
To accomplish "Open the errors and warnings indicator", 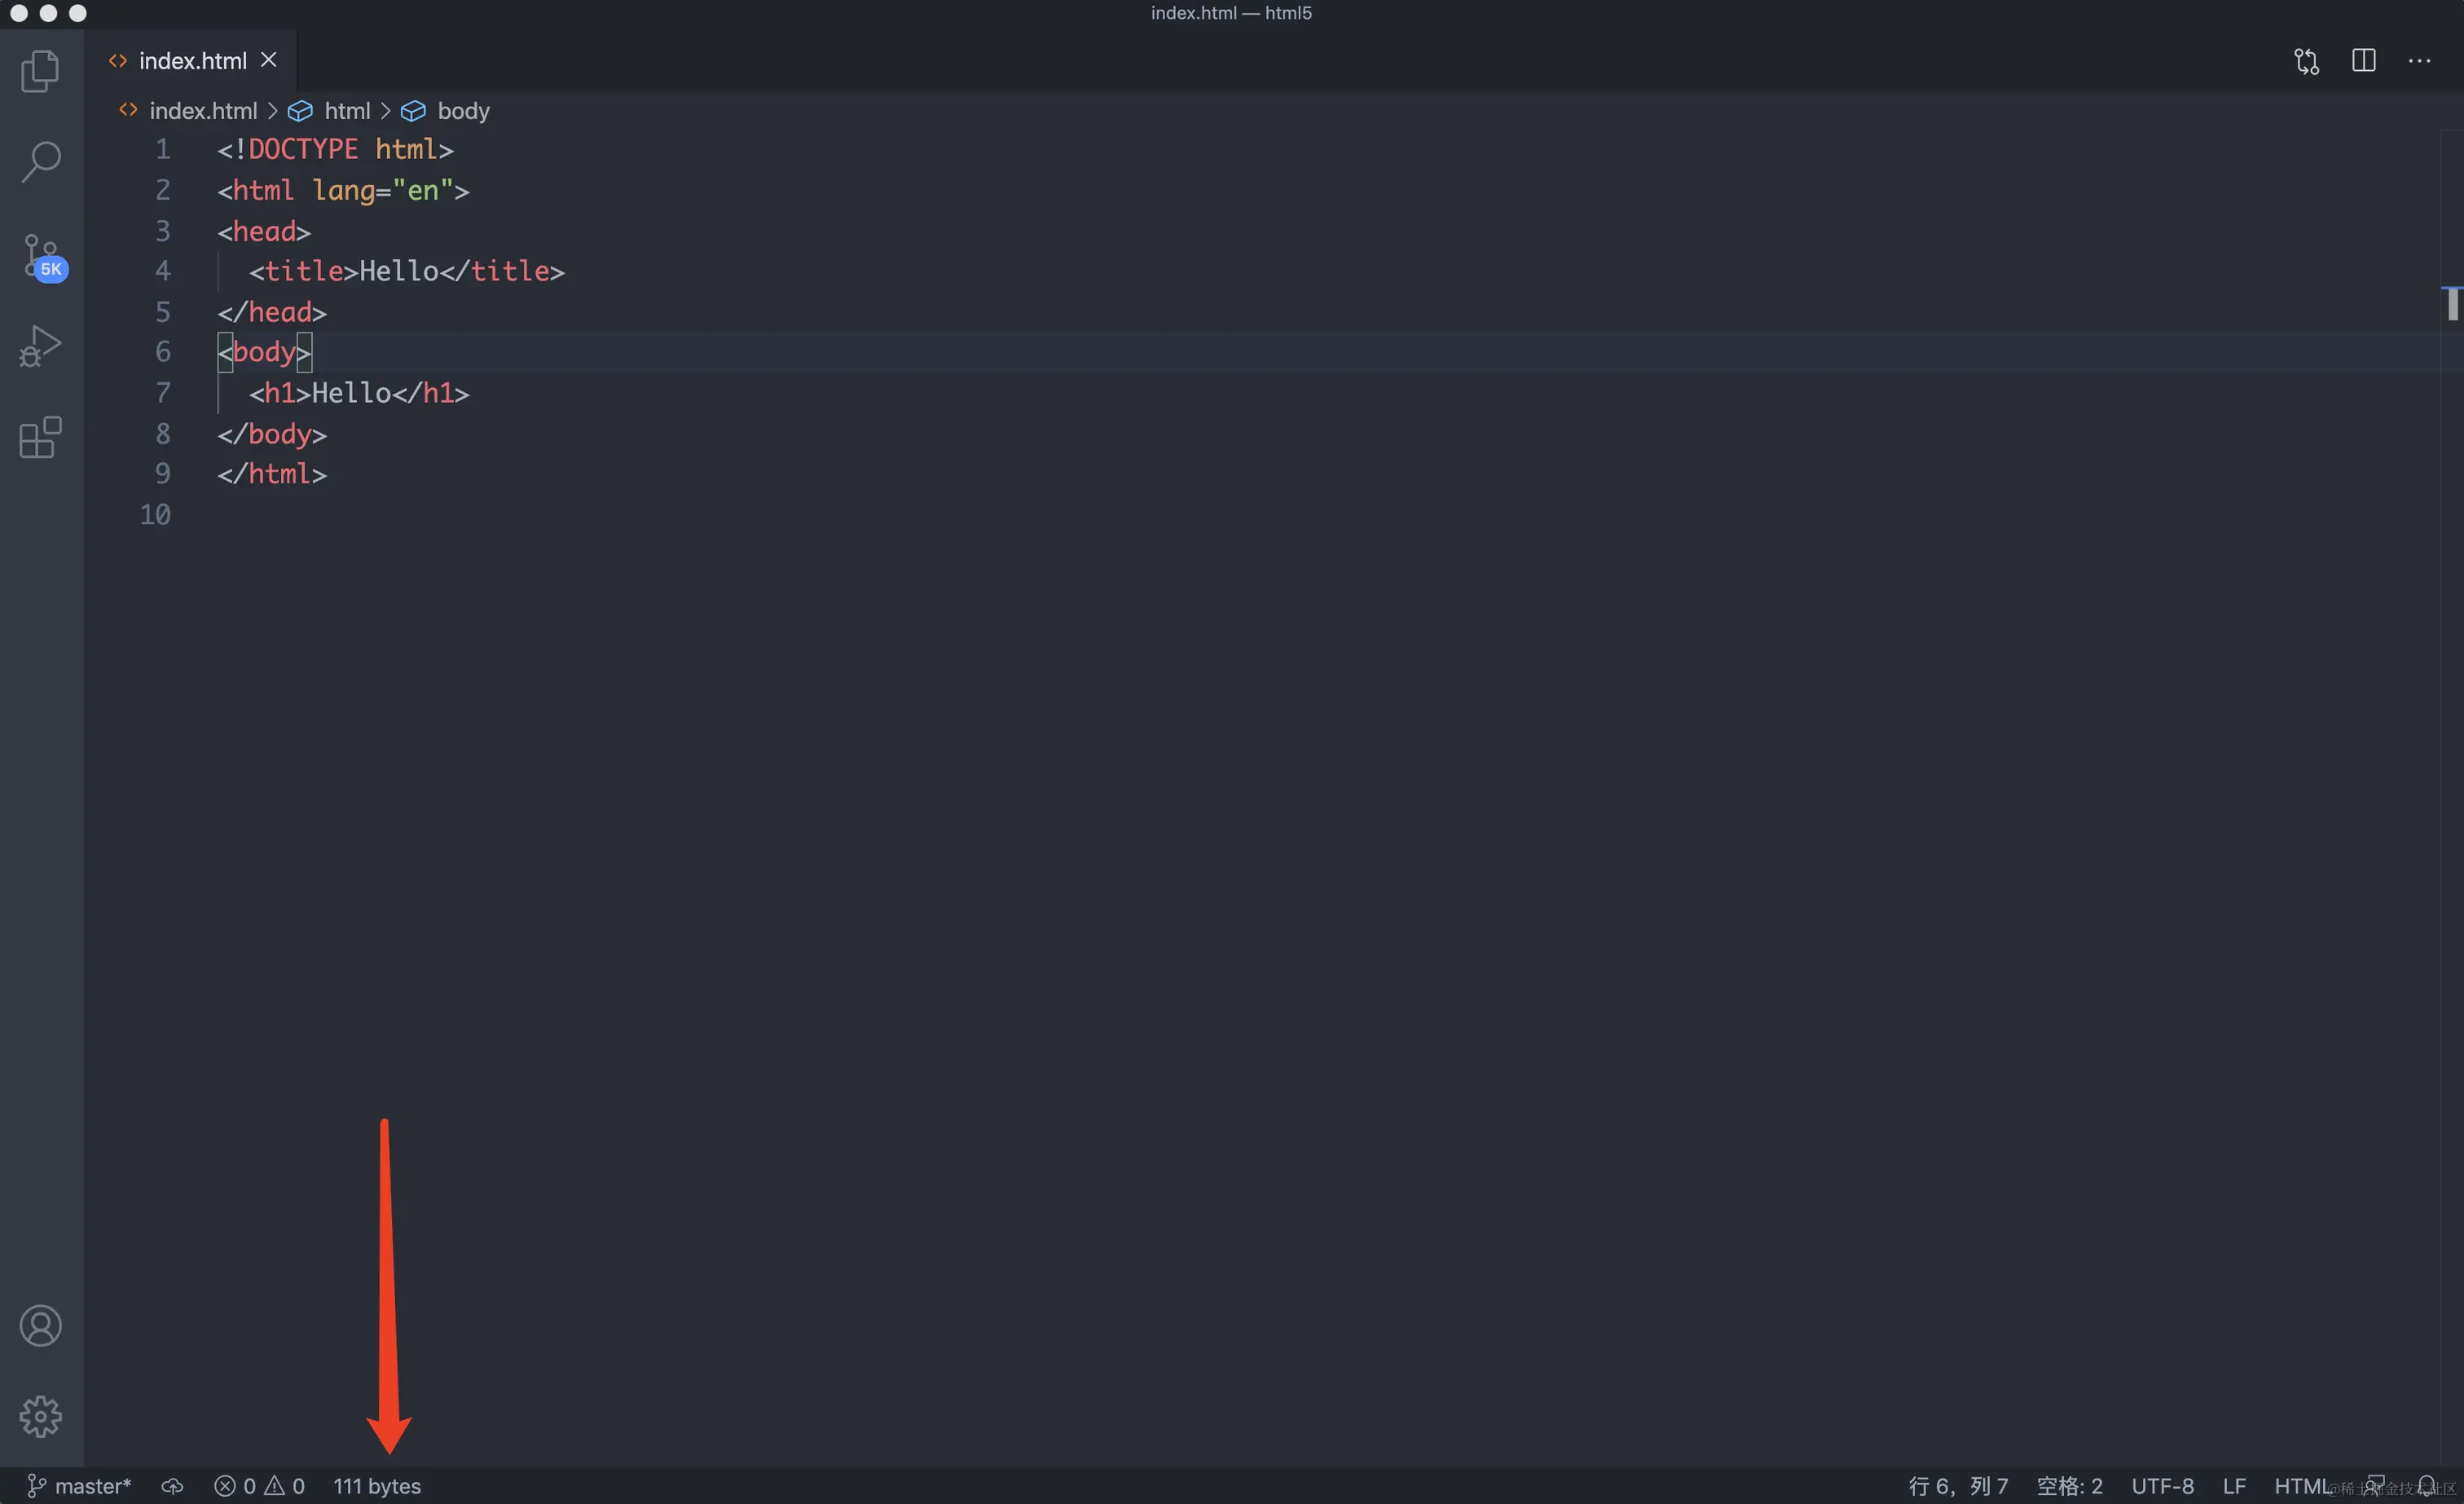I will click(259, 1485).
